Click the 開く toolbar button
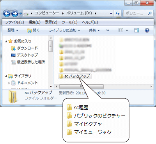 click(x=33, y=30)
